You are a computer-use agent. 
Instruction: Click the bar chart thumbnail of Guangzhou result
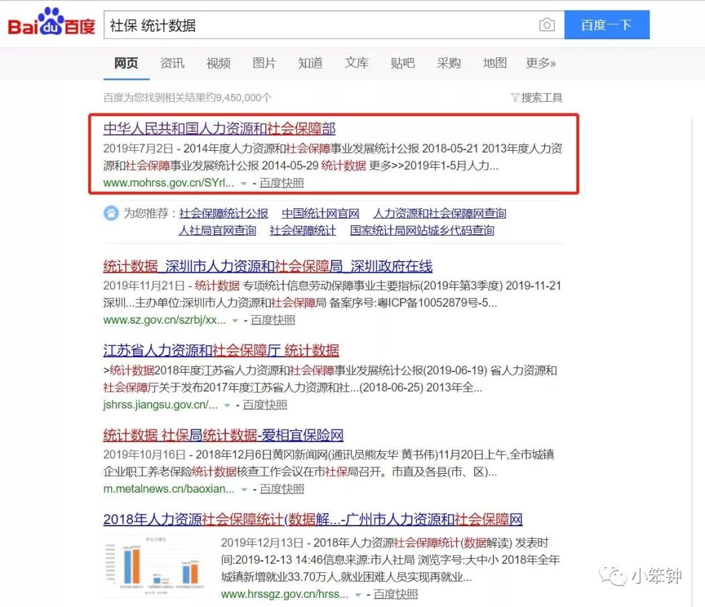point(155,565)
